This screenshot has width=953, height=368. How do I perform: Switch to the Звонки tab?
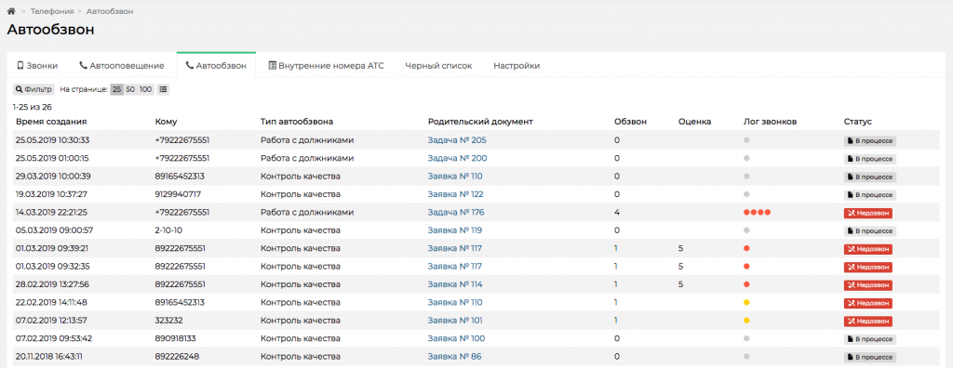pyautogui.click(x=37, y=66)
